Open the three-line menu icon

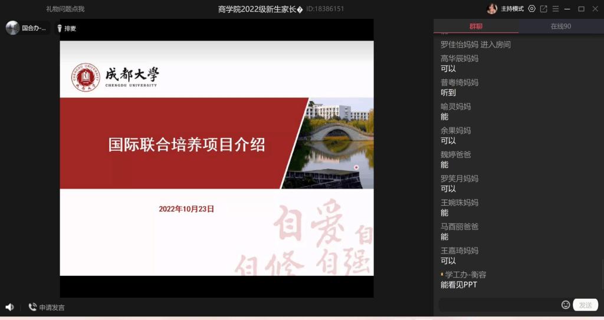(x=556, y=8)
